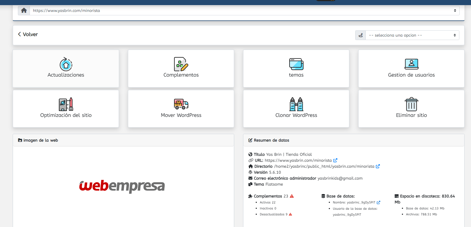This screenshot has height=227, width=471.
Task: Click the 'Activos 22' list item
Action: click(x=267, y=202)
